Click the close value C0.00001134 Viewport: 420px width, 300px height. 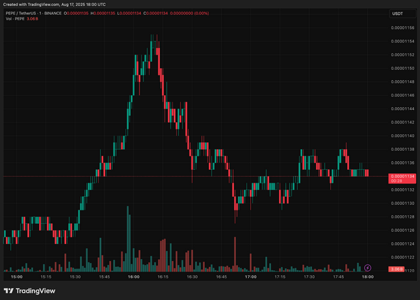156,13
